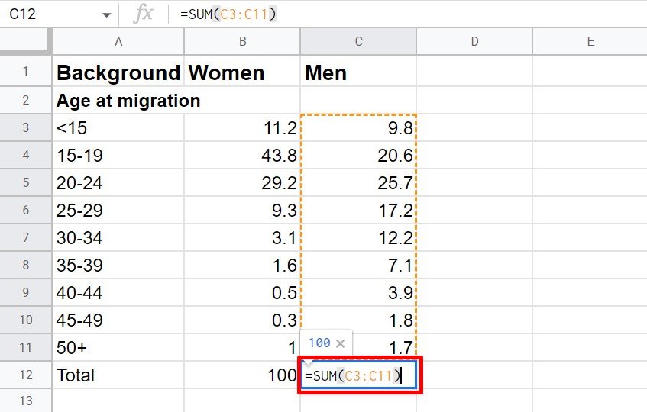The height and width of the screenshot is (412, 647).
Task: Click Men value 25.7
Action: point(358,182)
